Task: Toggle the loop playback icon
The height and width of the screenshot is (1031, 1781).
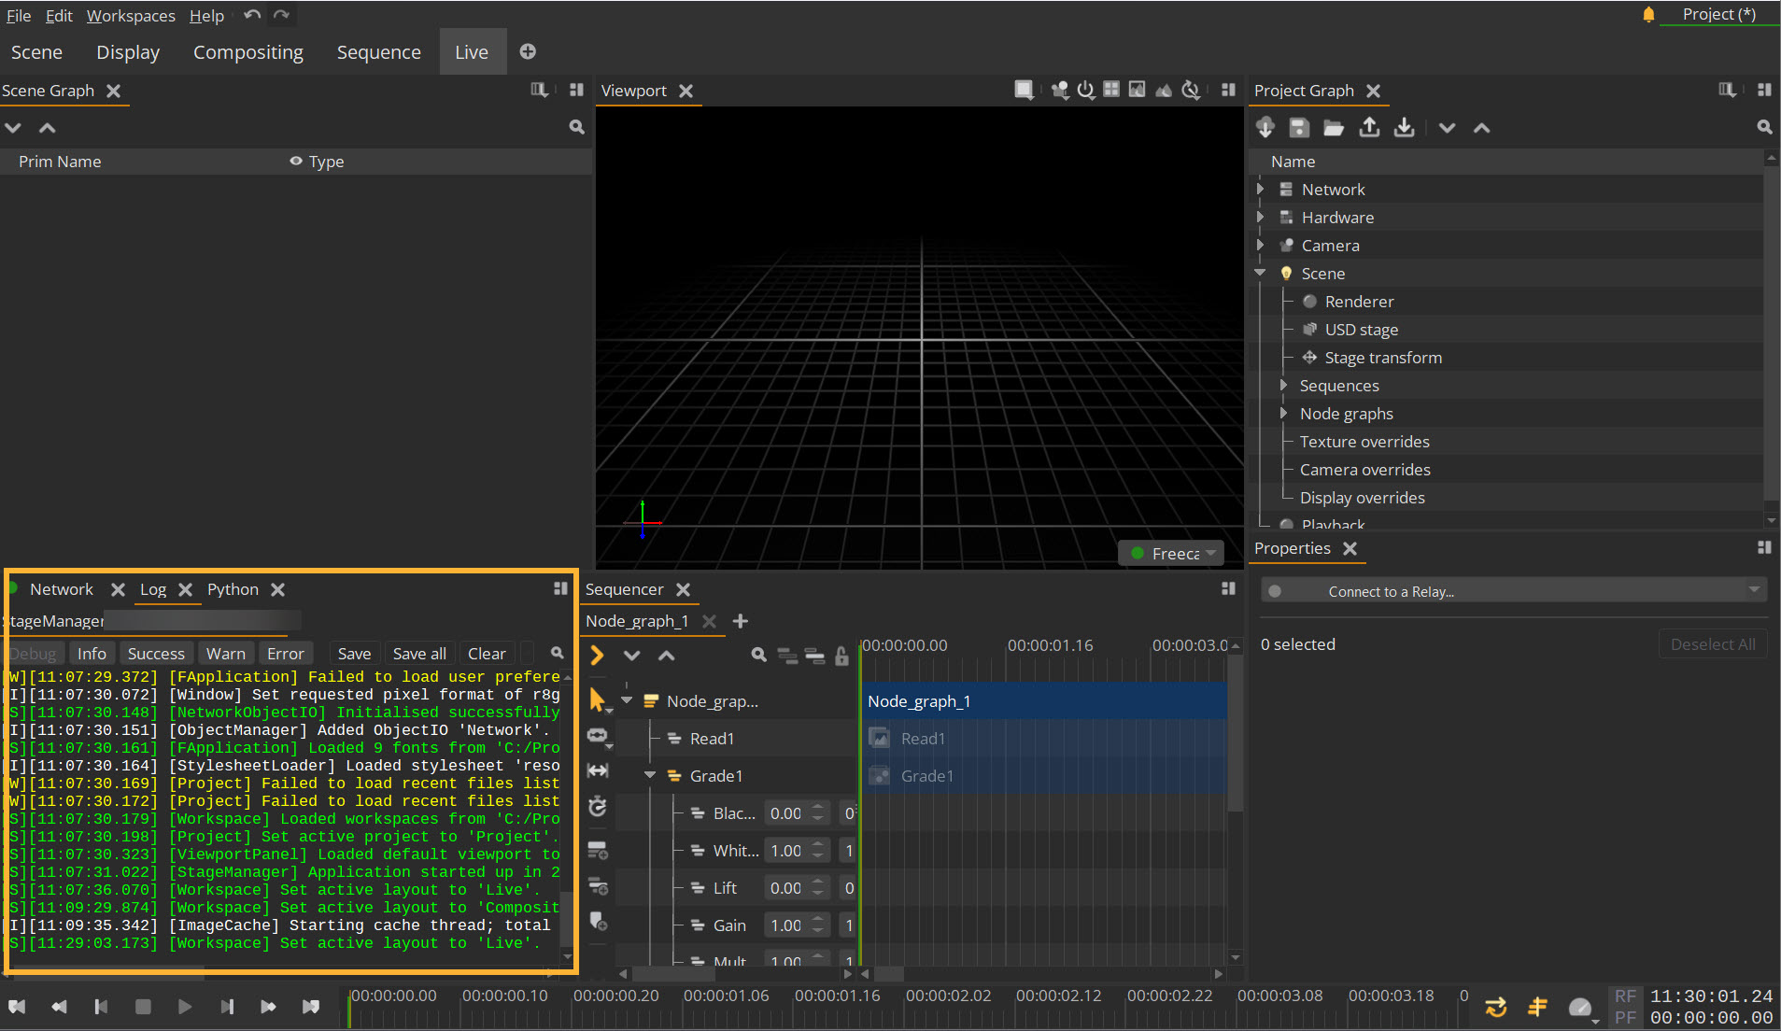Action: coord(1496,1007)
